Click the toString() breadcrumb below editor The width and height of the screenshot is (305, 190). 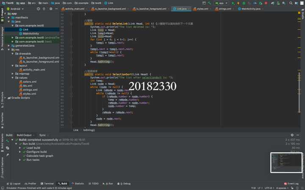tap(89, 130)
